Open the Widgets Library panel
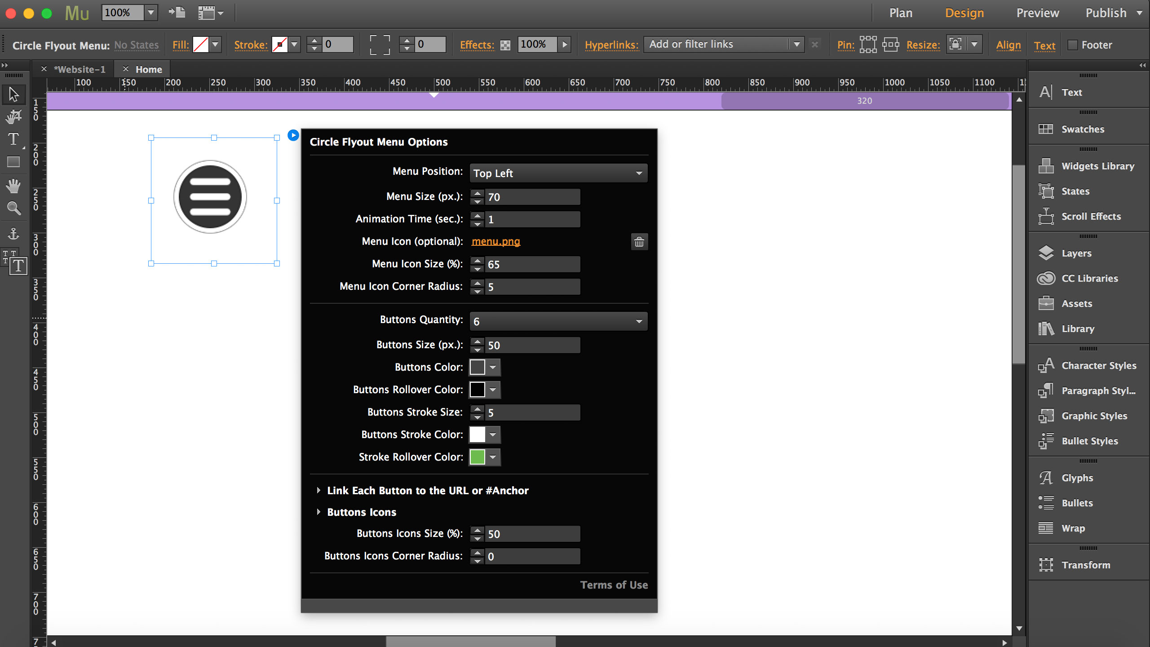The height and width of the screenshot is (647, 1150). (x=1097, y=166)
